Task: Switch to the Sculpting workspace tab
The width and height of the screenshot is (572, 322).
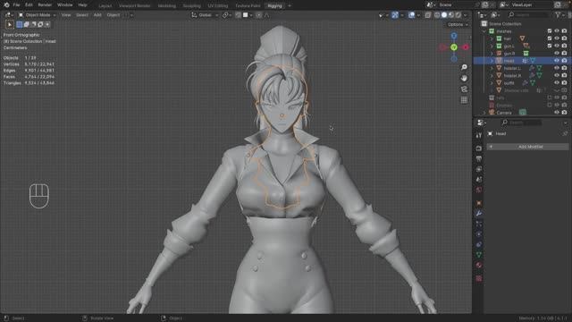Action: [x=192, y=6]
